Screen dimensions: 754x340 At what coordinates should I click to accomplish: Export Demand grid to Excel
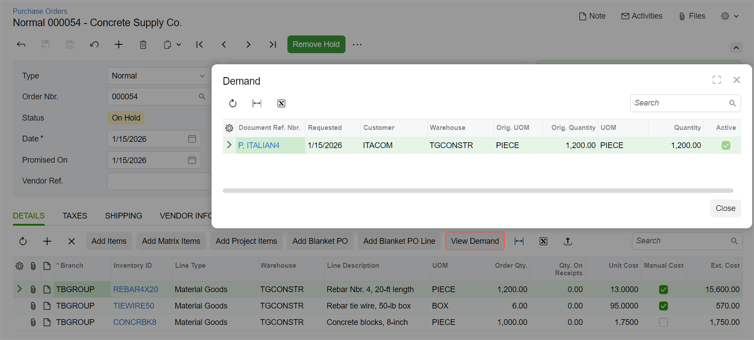[x=281, y=103]
